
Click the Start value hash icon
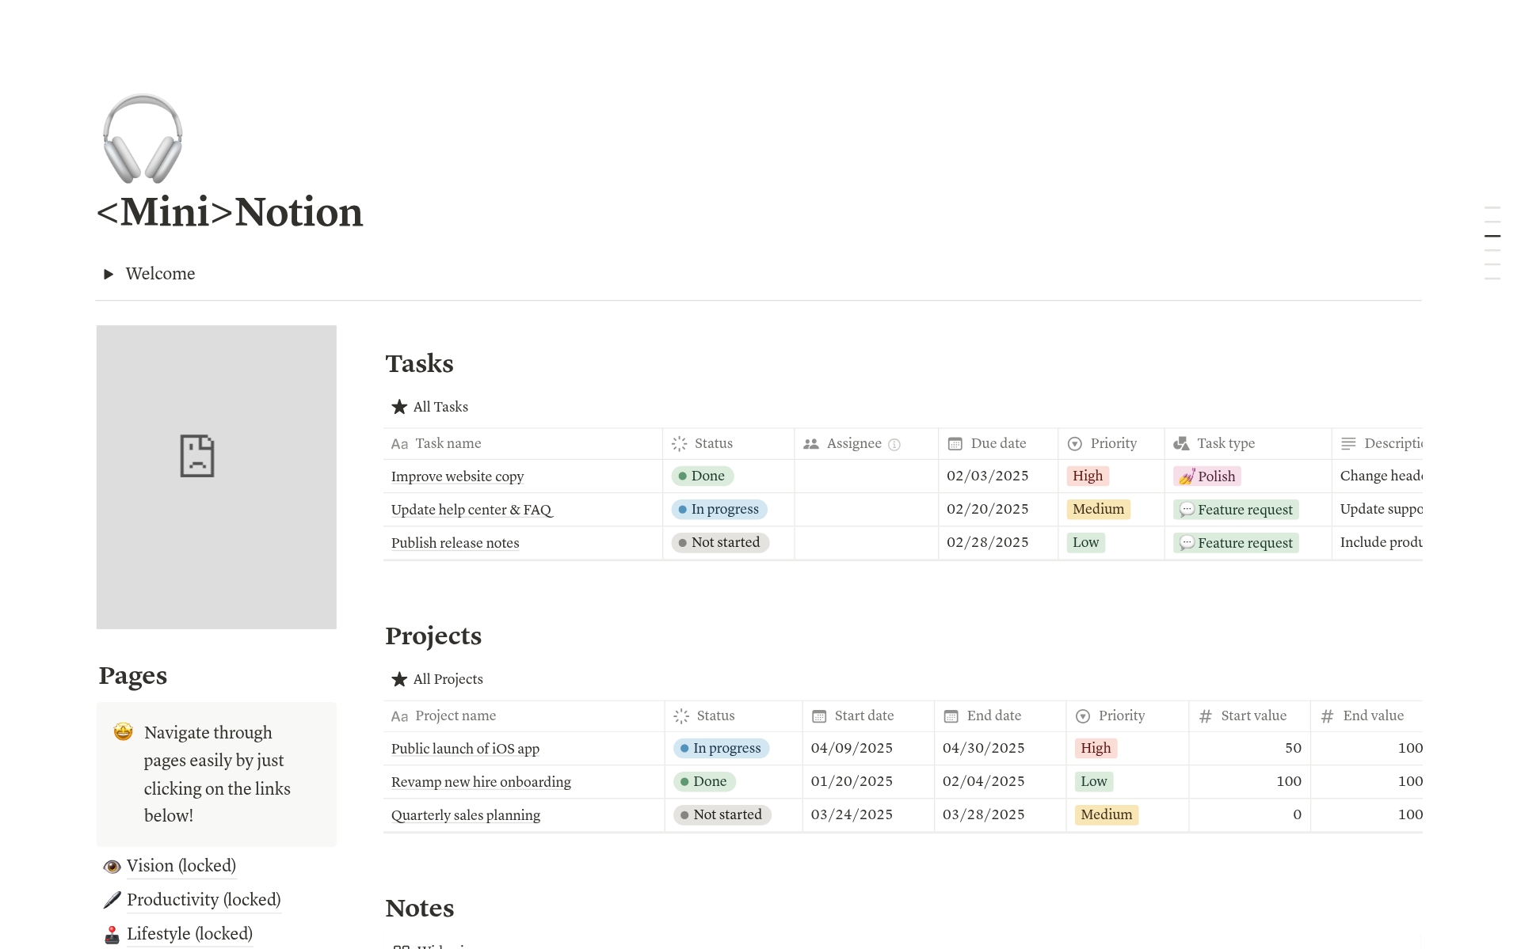1206,716
